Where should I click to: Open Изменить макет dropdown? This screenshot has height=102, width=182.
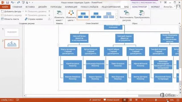(59, 16)
